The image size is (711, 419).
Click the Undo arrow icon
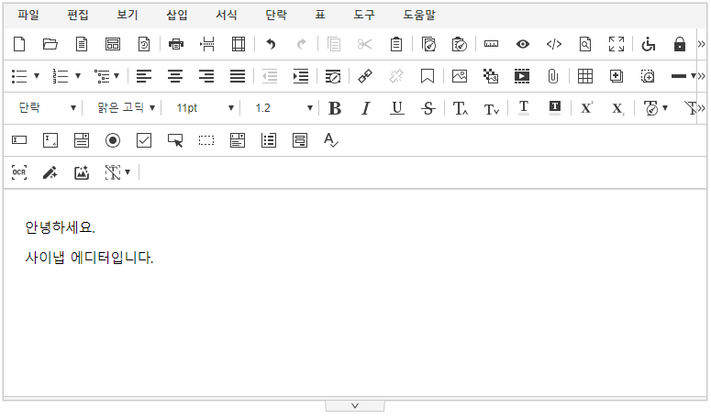[x=271, y=44]
